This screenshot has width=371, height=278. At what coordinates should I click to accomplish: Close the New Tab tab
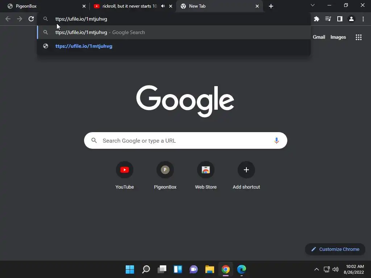(257, 6)
